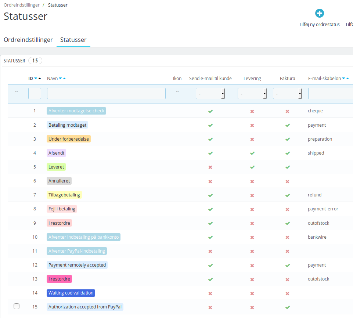The width and height of the screenshot is (353, 318).
Task: Click the Betaling modtaget status label
Action: click(67, 125)
